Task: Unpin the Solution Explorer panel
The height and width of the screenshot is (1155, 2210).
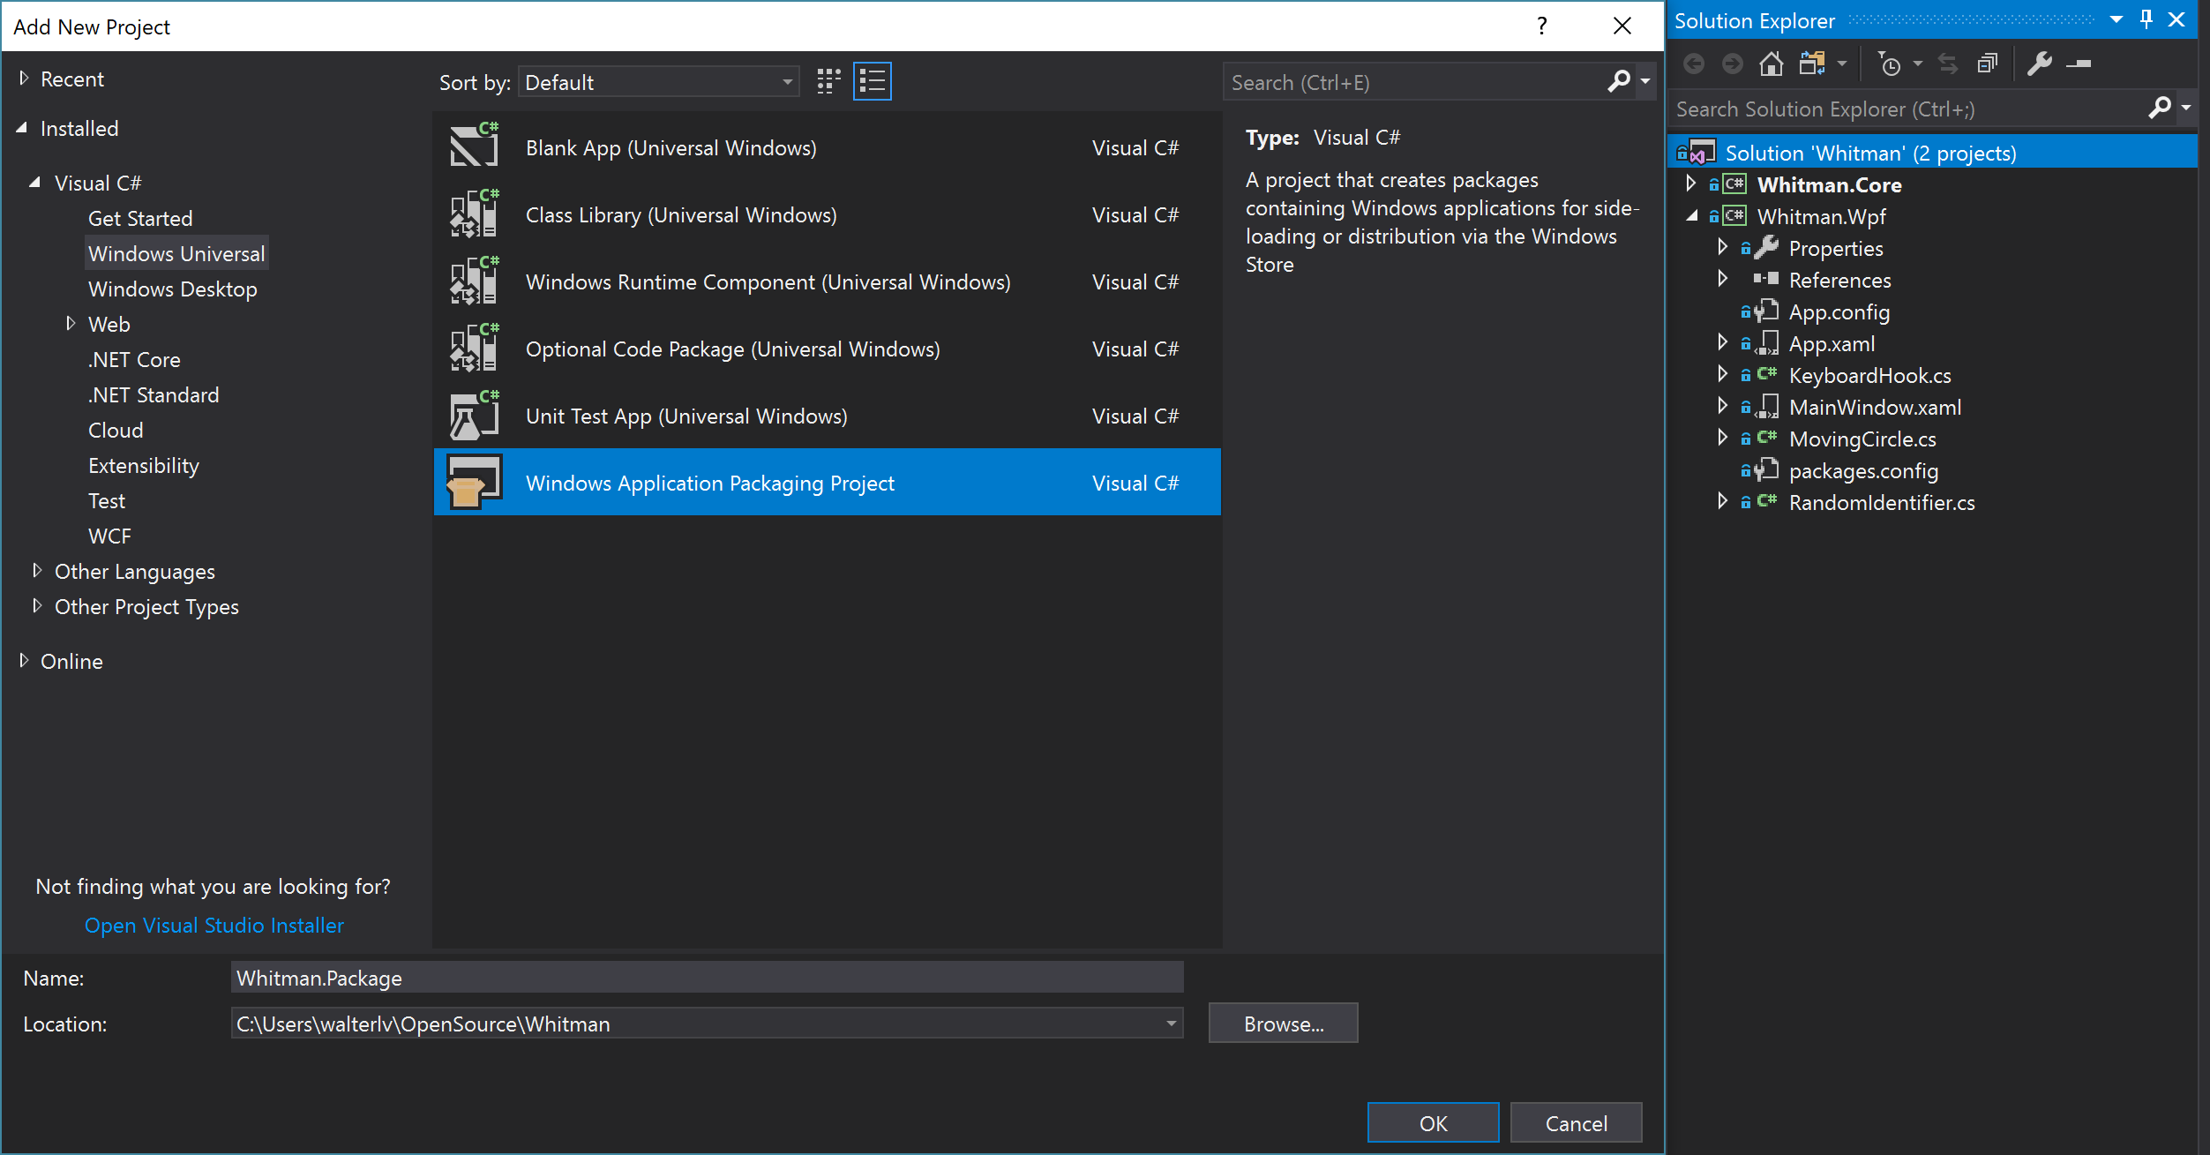Action: point(2146,19)
